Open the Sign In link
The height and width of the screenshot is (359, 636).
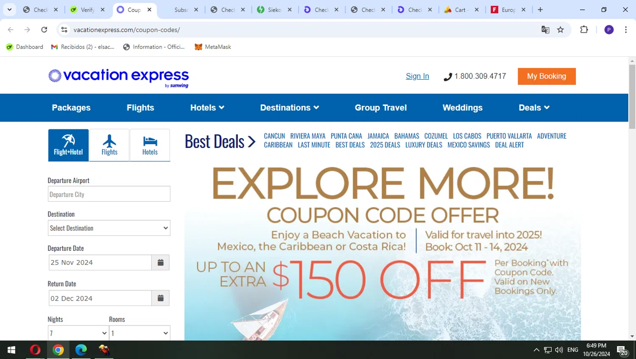coord(417,76)
